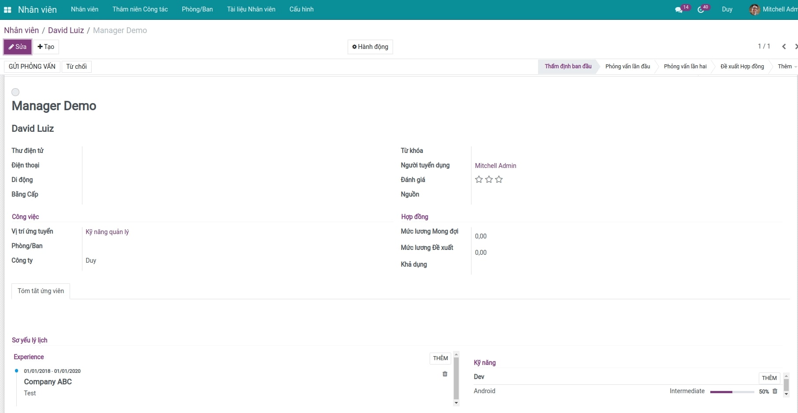
Task: Toggle the kanban state circle
Action: pos(15,92)
